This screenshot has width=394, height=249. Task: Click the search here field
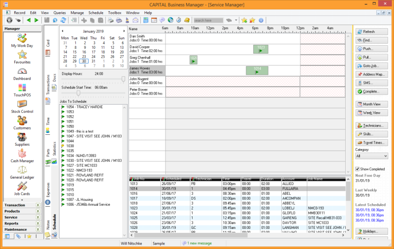click(x=208, y=20)
